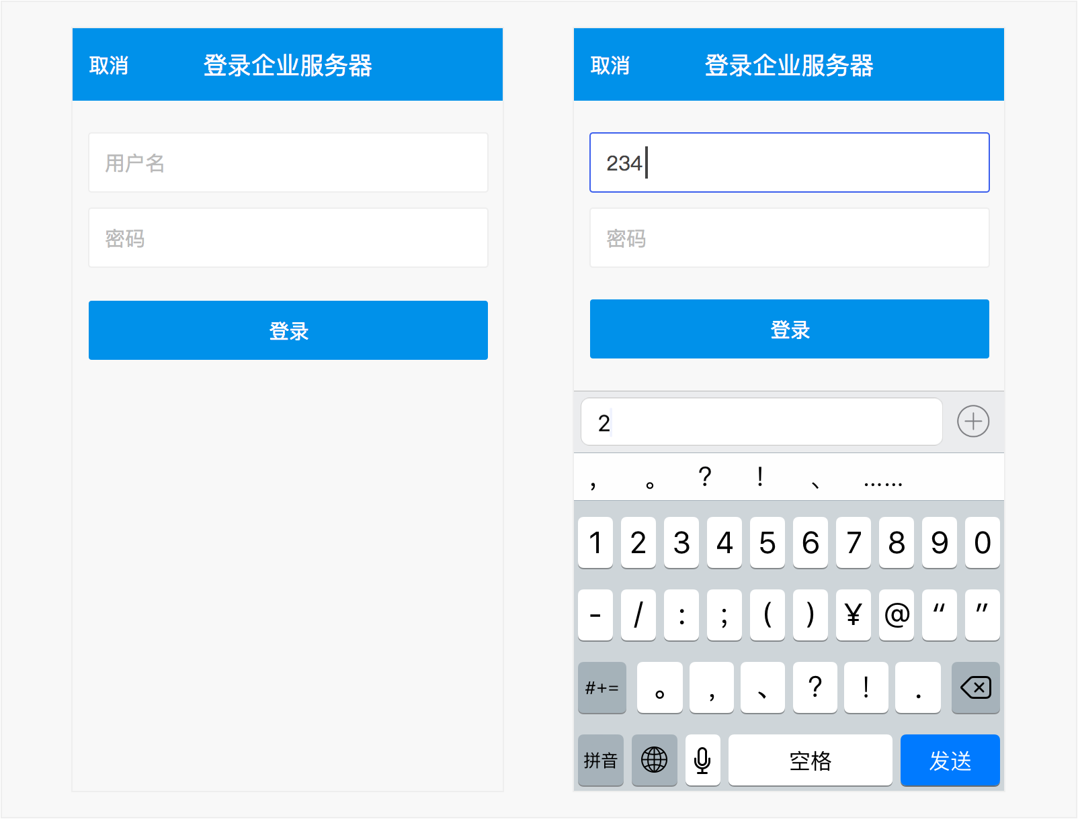Tap the microphone dictation icon
This screenshot has width=1078, height=819.
pos(703,760)
